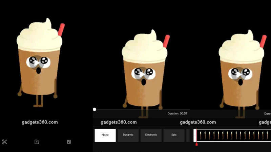Image resolution: width=271 pixels, height=152 pixels.
Task: Select the None music option
Action: coord(105,135)
